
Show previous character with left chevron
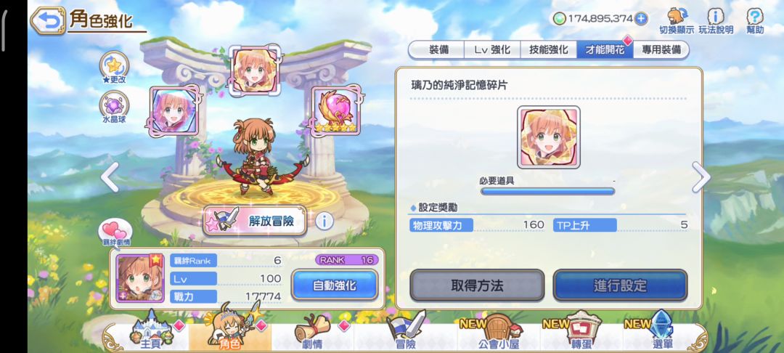pos(110,177)
